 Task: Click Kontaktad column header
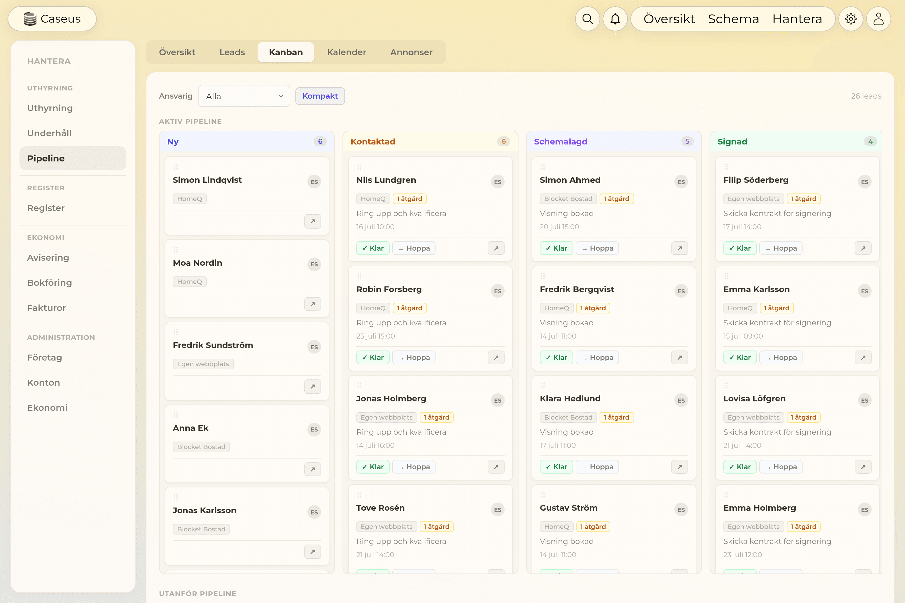click(430, 142)
